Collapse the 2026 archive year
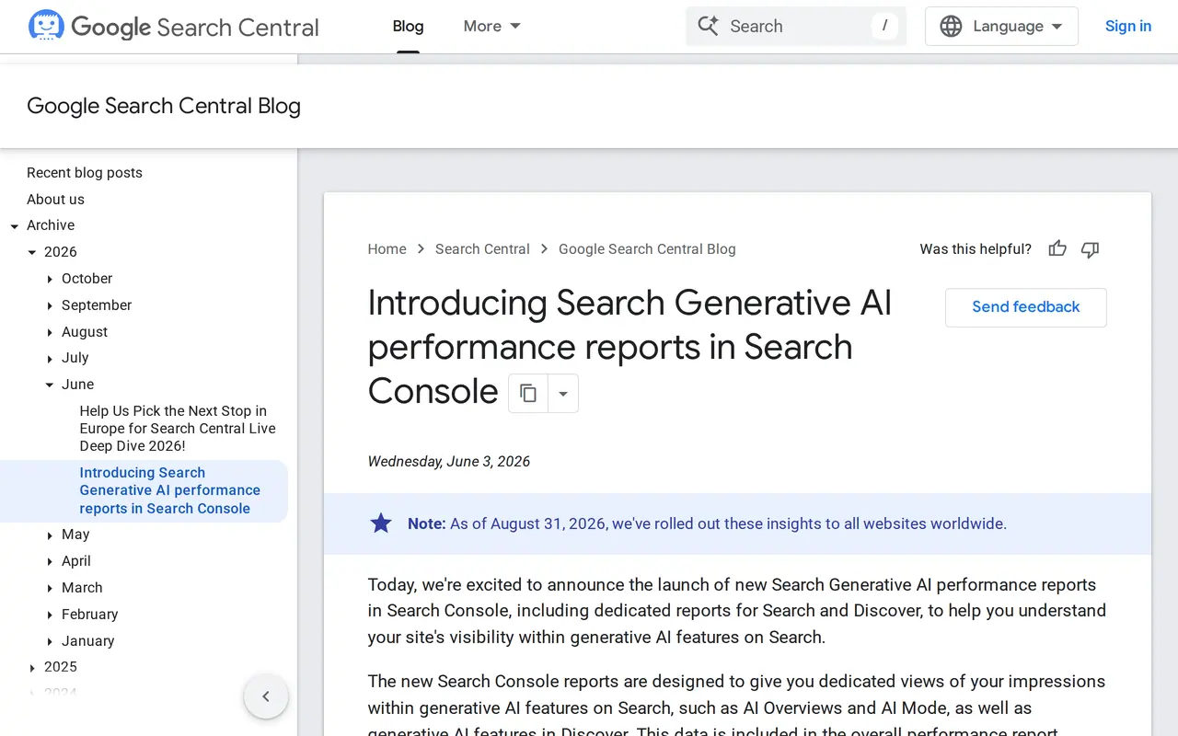The width and height of the screenshot is (1178, 736). pos(32,252)
